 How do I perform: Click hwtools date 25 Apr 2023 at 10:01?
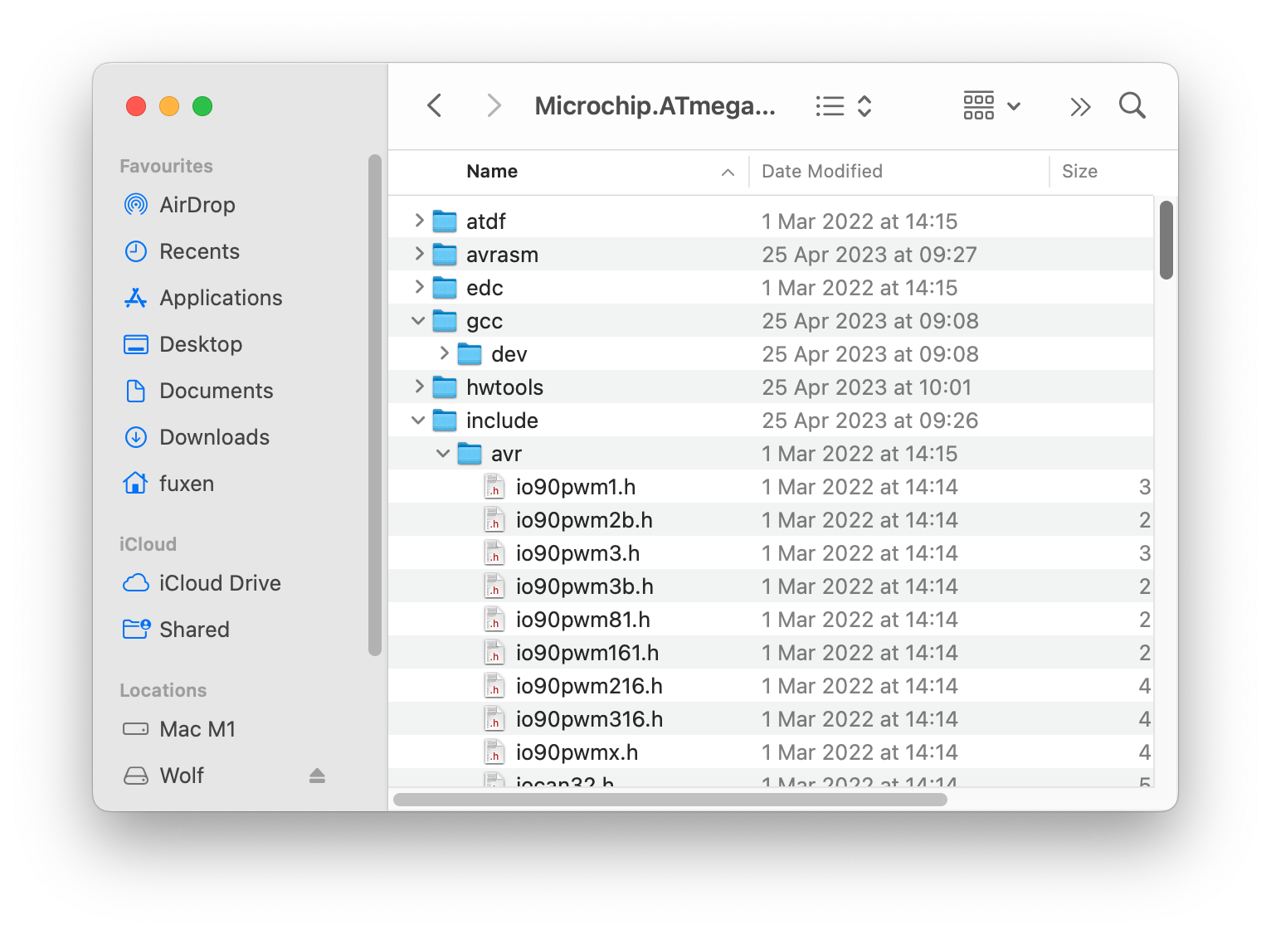click(866, 387)
